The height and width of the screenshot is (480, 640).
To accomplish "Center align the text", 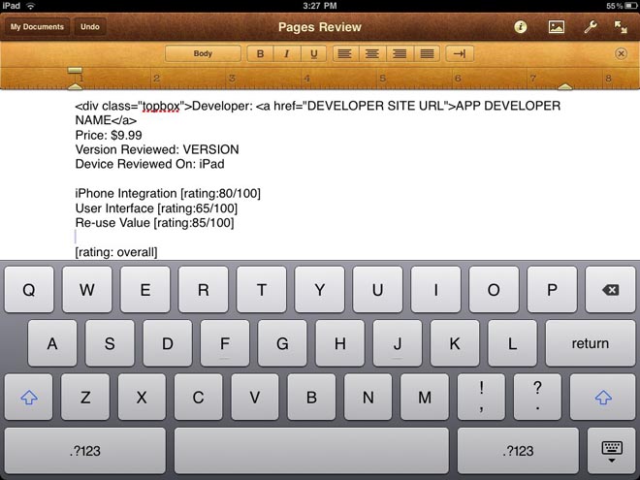I will coord(370,54).
